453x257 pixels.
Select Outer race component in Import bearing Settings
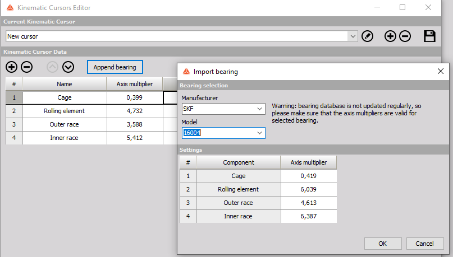click(239, 203)
